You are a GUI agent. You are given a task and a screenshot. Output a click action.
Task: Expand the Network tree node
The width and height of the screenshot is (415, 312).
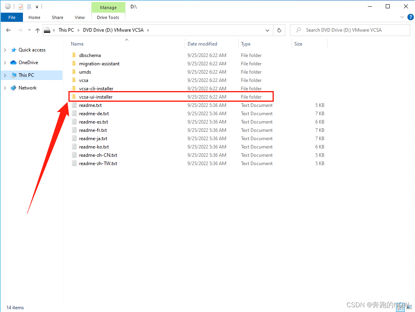click(5, 88)
